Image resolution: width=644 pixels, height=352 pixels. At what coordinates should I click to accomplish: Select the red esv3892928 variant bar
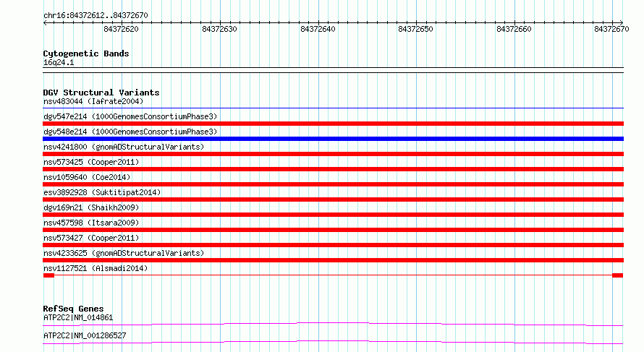[333, 199]
